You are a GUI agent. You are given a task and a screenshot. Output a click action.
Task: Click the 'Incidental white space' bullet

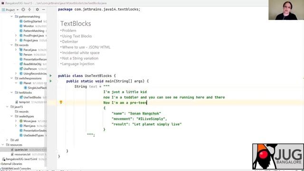click(x=81, y=53)
